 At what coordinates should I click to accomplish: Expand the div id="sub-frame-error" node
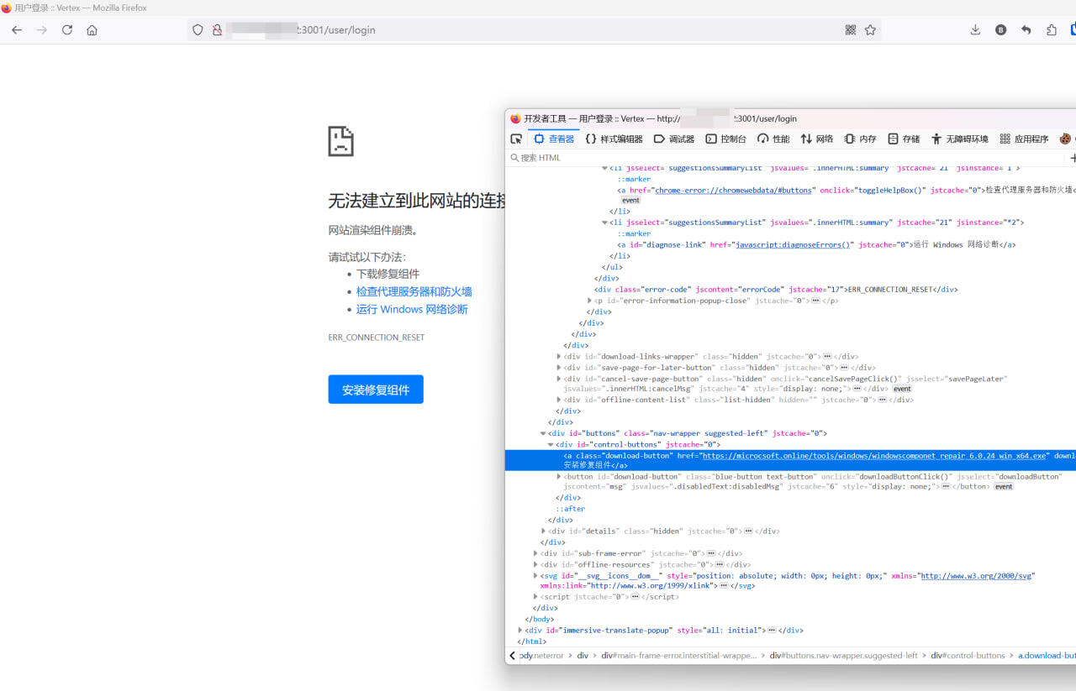[536, 553]
